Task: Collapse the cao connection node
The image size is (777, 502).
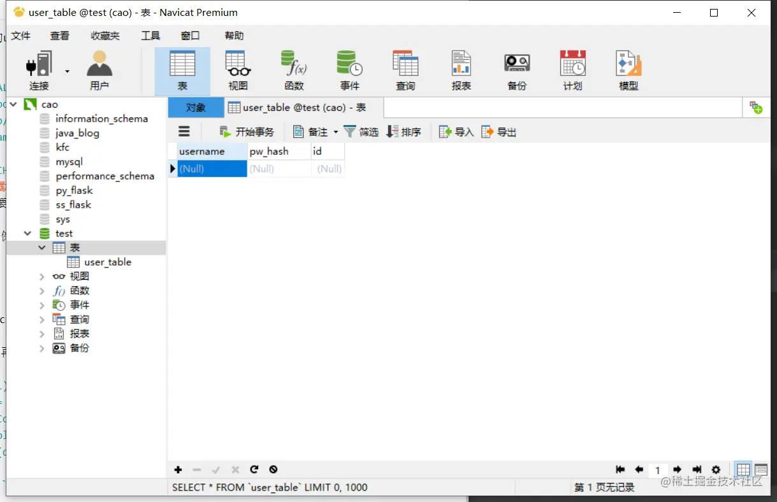Action: 13,104
